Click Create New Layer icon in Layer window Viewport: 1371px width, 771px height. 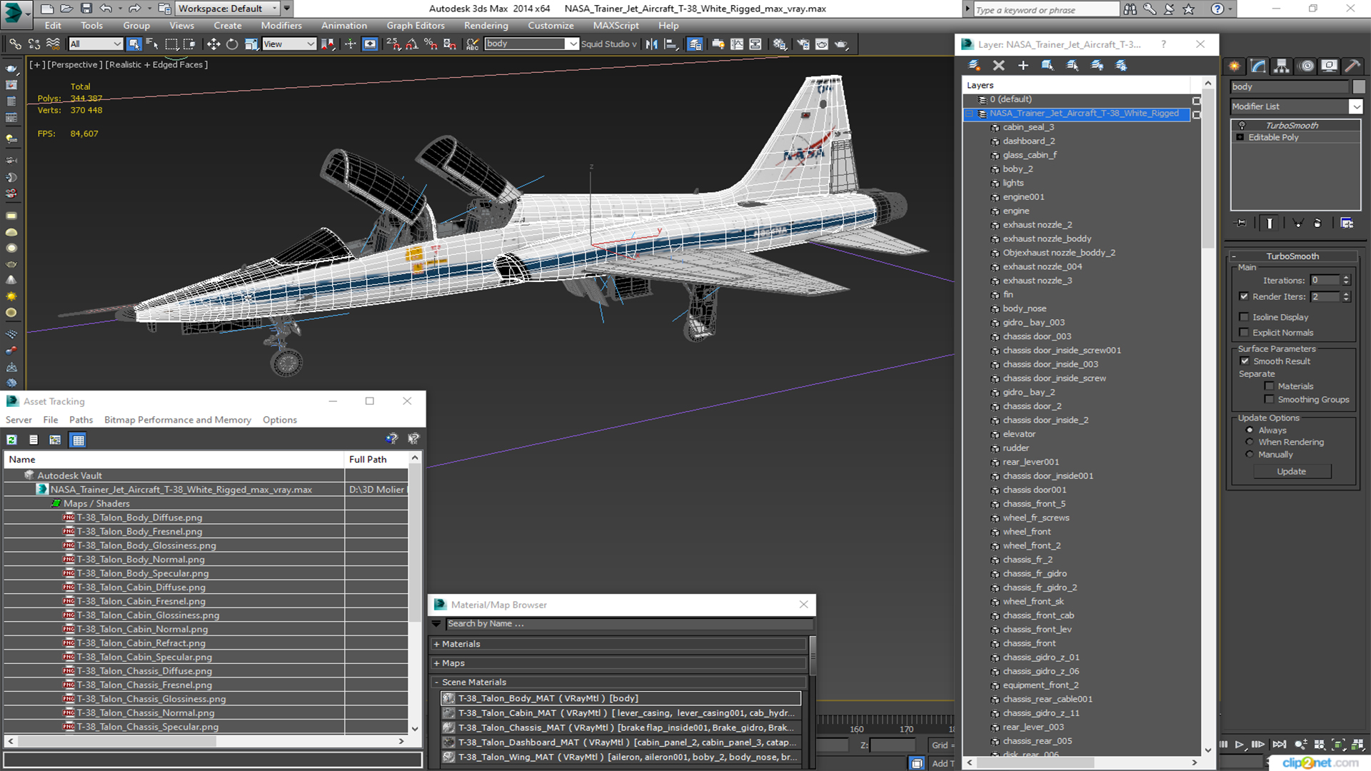coord(974,66)
